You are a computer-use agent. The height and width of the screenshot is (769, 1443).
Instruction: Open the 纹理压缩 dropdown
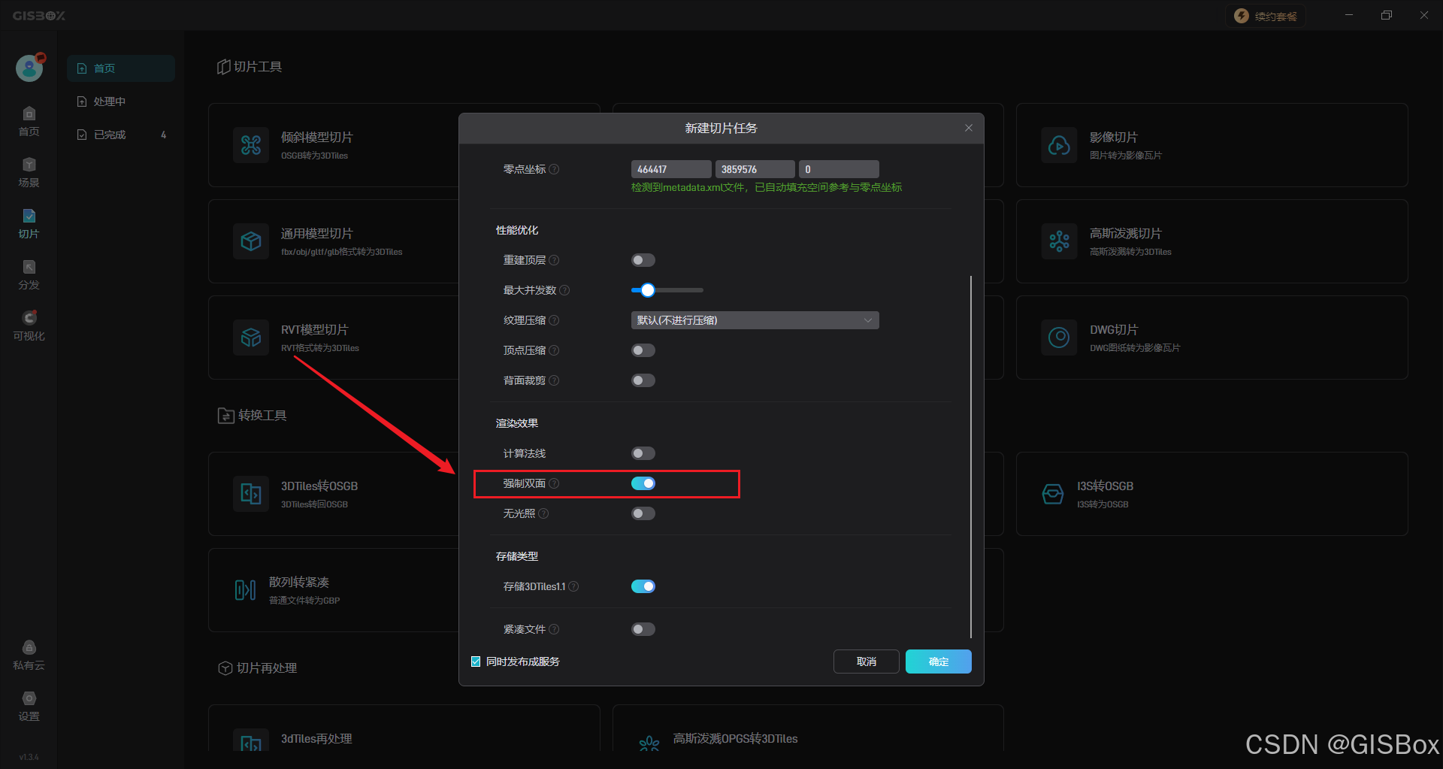point(755,320)
